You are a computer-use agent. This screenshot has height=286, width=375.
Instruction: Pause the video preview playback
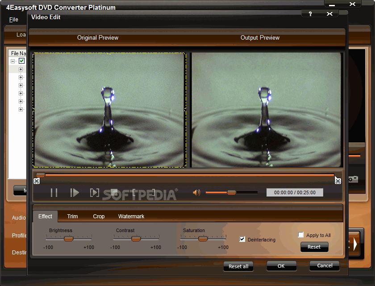pos(54,192)
